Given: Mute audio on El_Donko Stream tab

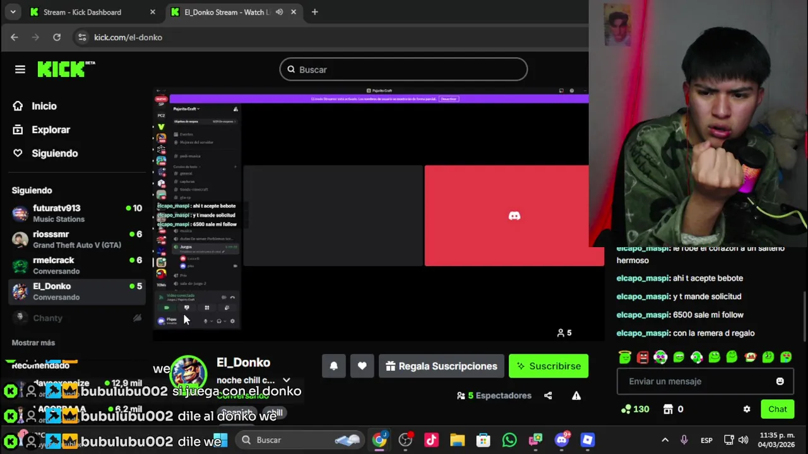Looking at the screenshot, I should pos(279,12).
